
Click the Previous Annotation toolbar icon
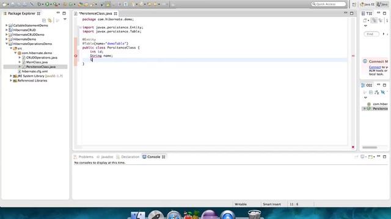[141, 4]
